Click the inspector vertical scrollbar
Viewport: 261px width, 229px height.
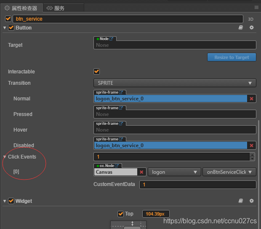tap(258, 175)
